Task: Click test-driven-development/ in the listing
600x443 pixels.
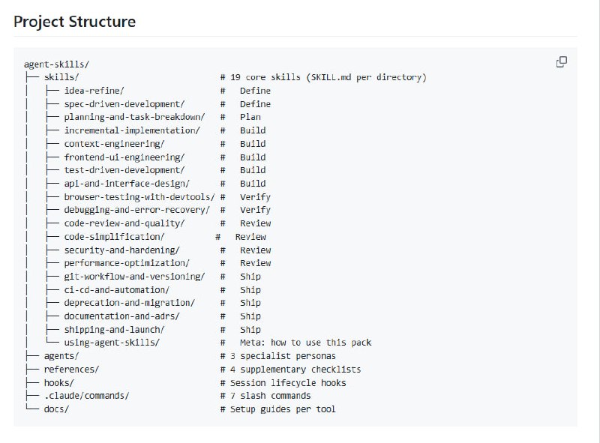Action: click(x=124, y=170)
